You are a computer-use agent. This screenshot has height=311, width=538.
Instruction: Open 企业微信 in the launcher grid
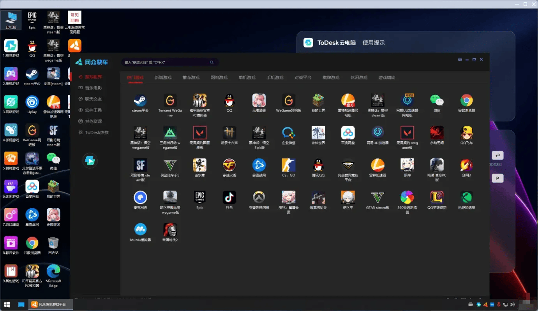pos(289,133)
